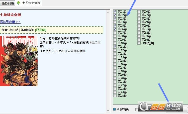Check the 第25卷 checkbox
Screen dimensions: 188x114
[x=115, y=95]
